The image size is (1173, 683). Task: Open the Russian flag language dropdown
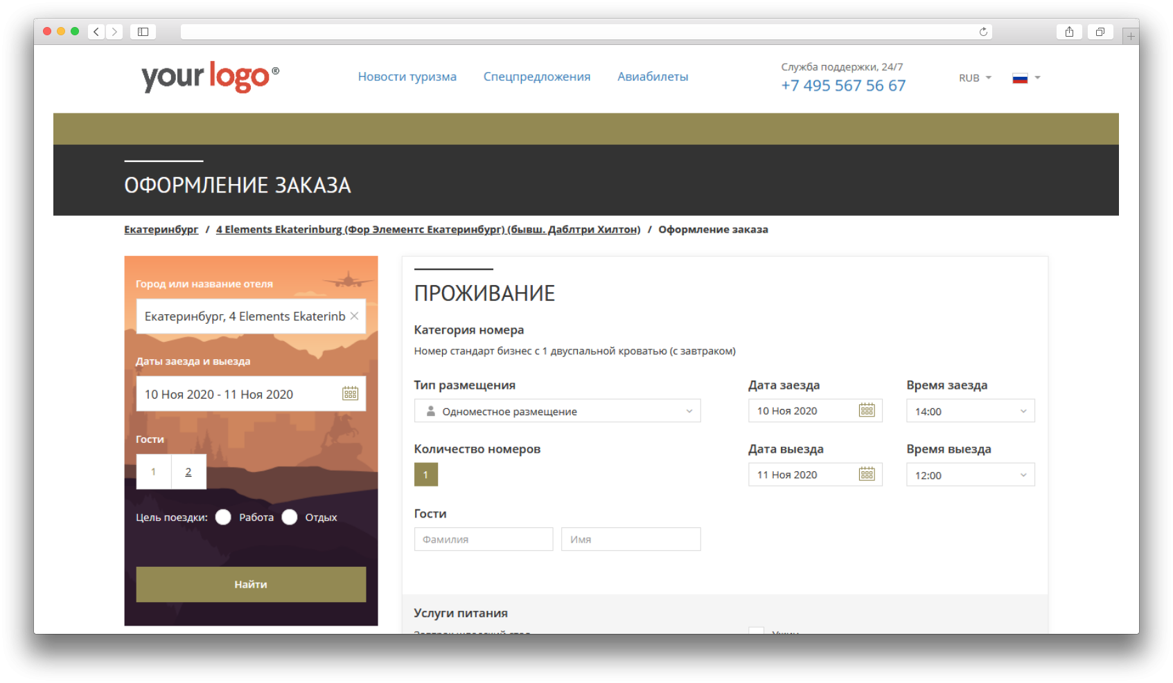pos(1026,78)
